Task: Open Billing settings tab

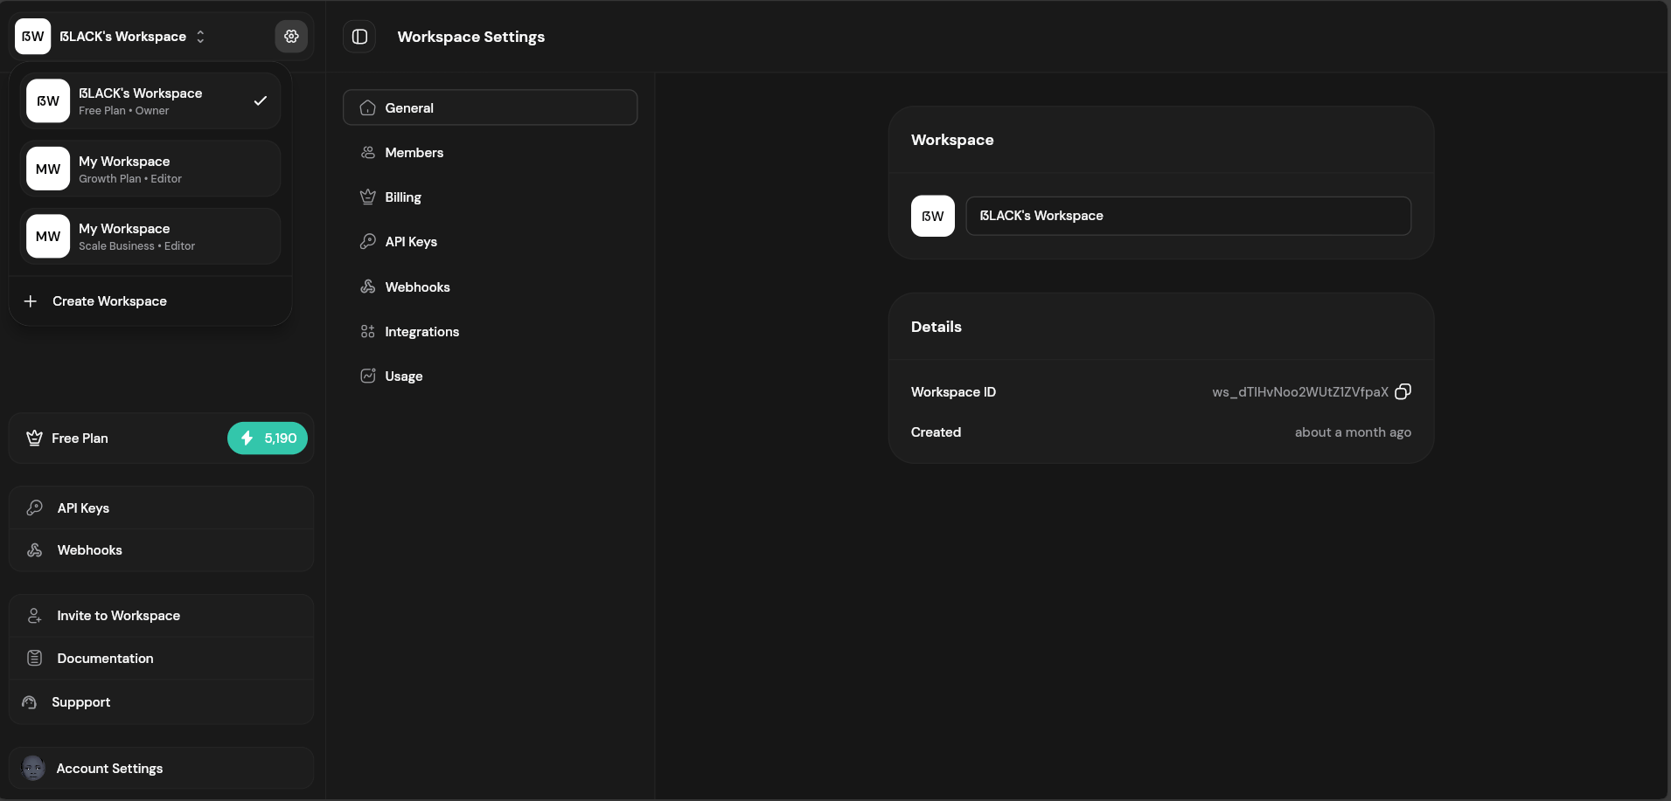Action: tap(491, 197)
